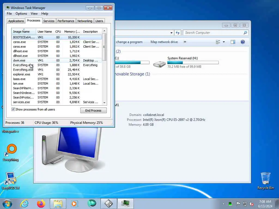Click the process list scroll up arrow
279x209 pixels.
pyautogui.click(x=104, y=31)
